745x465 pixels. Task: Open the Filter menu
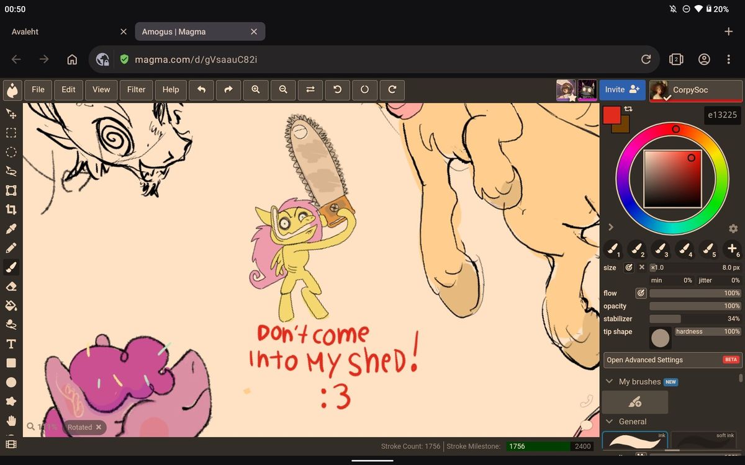point(136,90)
